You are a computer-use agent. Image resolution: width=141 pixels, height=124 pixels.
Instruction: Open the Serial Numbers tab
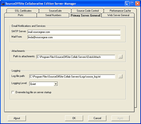click(x=53, y=15)
